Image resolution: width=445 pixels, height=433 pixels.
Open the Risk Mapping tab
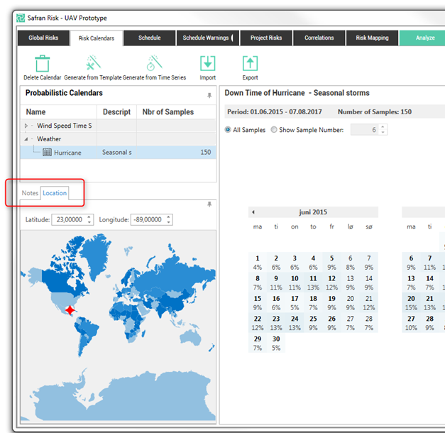coord(373,38)
